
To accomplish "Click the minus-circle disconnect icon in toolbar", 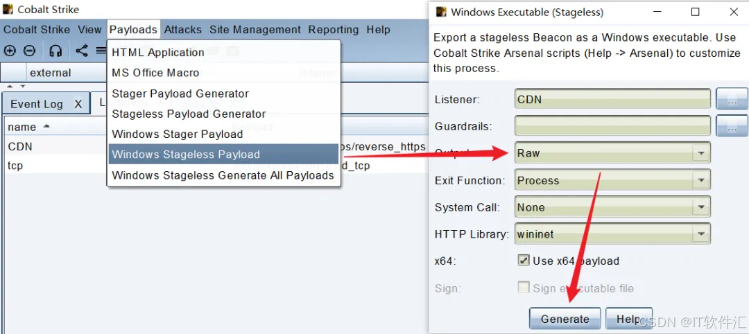I will 29,51.
